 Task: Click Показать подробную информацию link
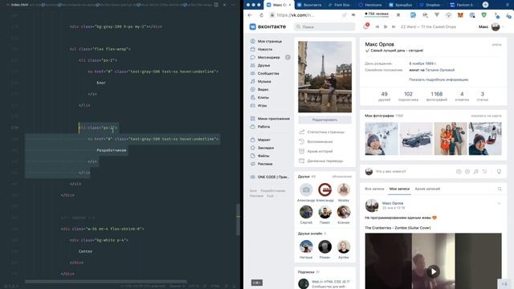coord(439,79)
